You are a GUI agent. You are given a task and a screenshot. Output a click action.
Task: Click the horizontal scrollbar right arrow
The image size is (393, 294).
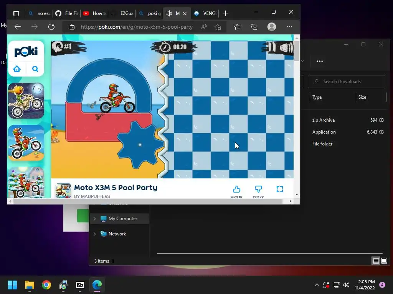tap(291, 201)
